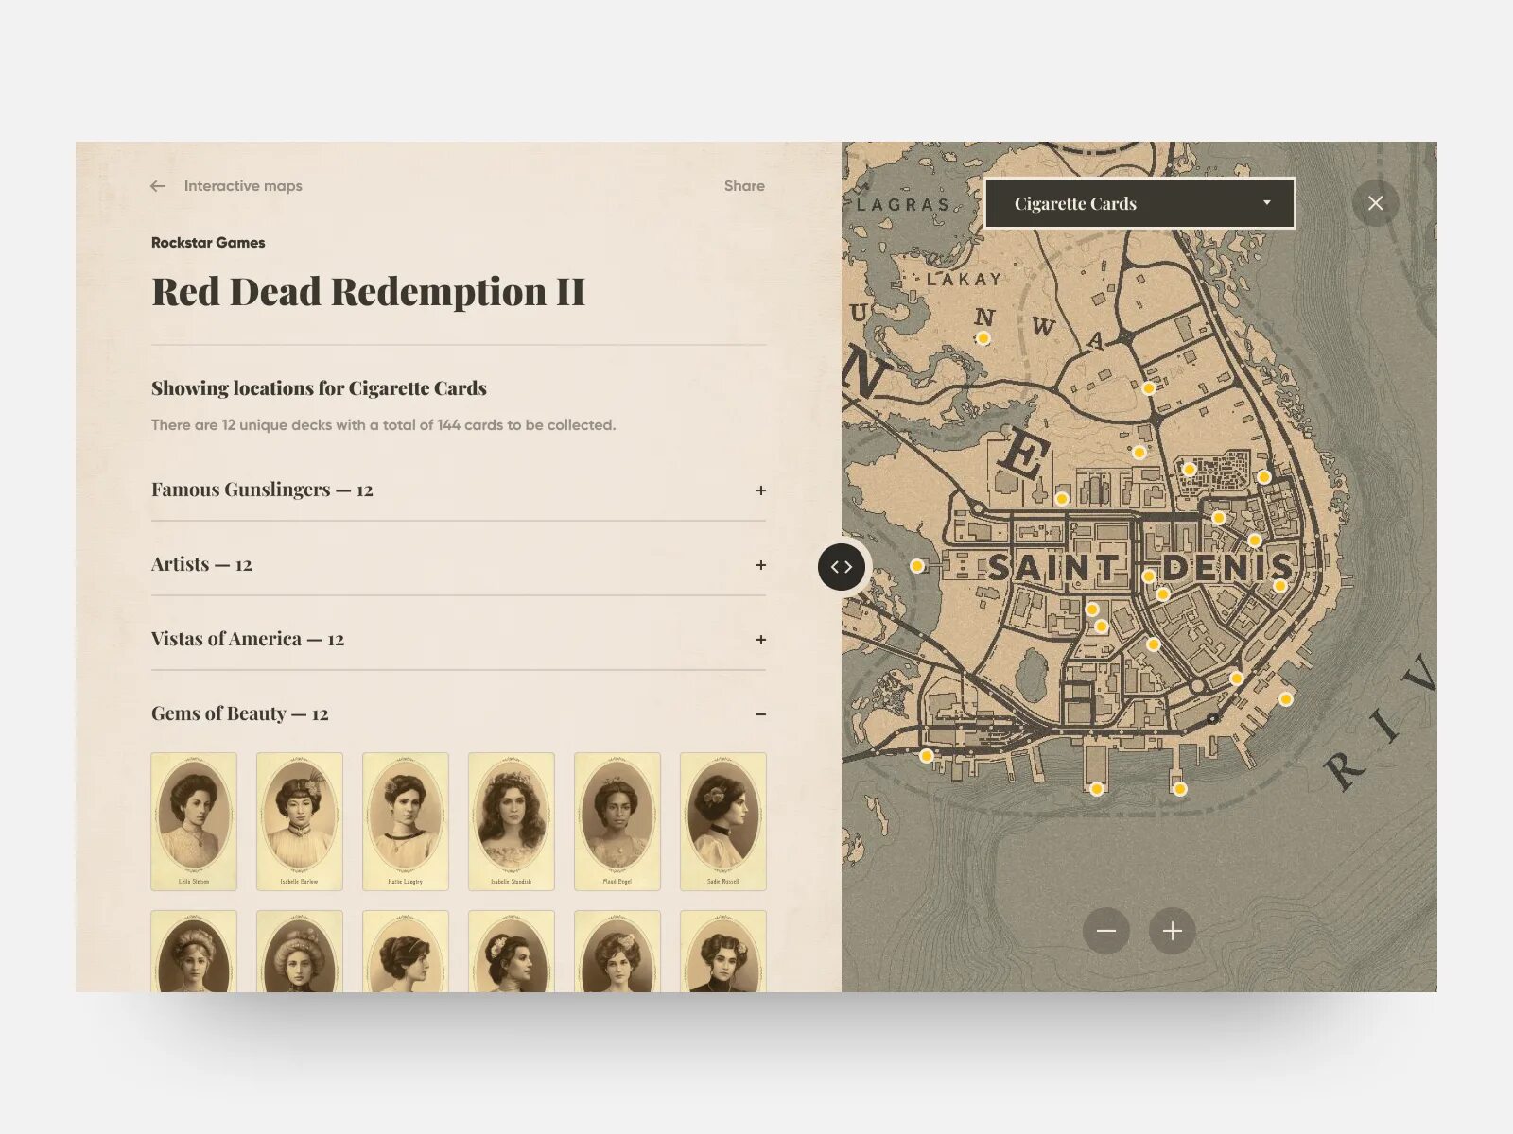Click the '12 unique decks' description text
The height and width of the screenshot is (1134, 1513).
[383, 425]
